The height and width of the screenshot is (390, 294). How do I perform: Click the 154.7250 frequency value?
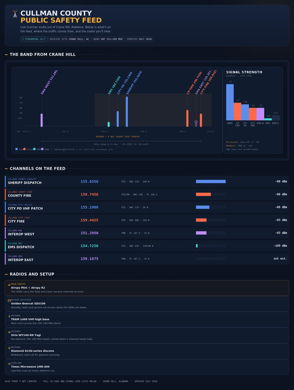89,246
